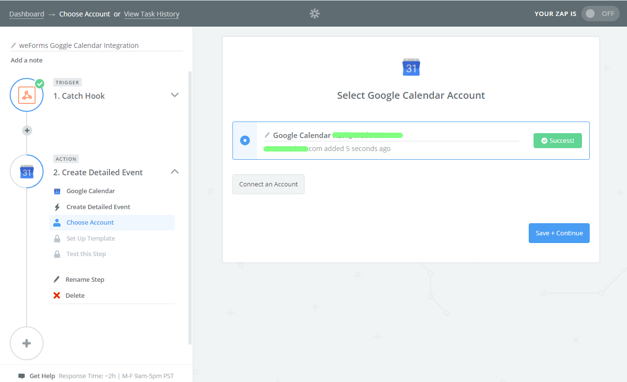Click Save + Continue button
This screenshot has height=382, width=627.
point(559,233)
